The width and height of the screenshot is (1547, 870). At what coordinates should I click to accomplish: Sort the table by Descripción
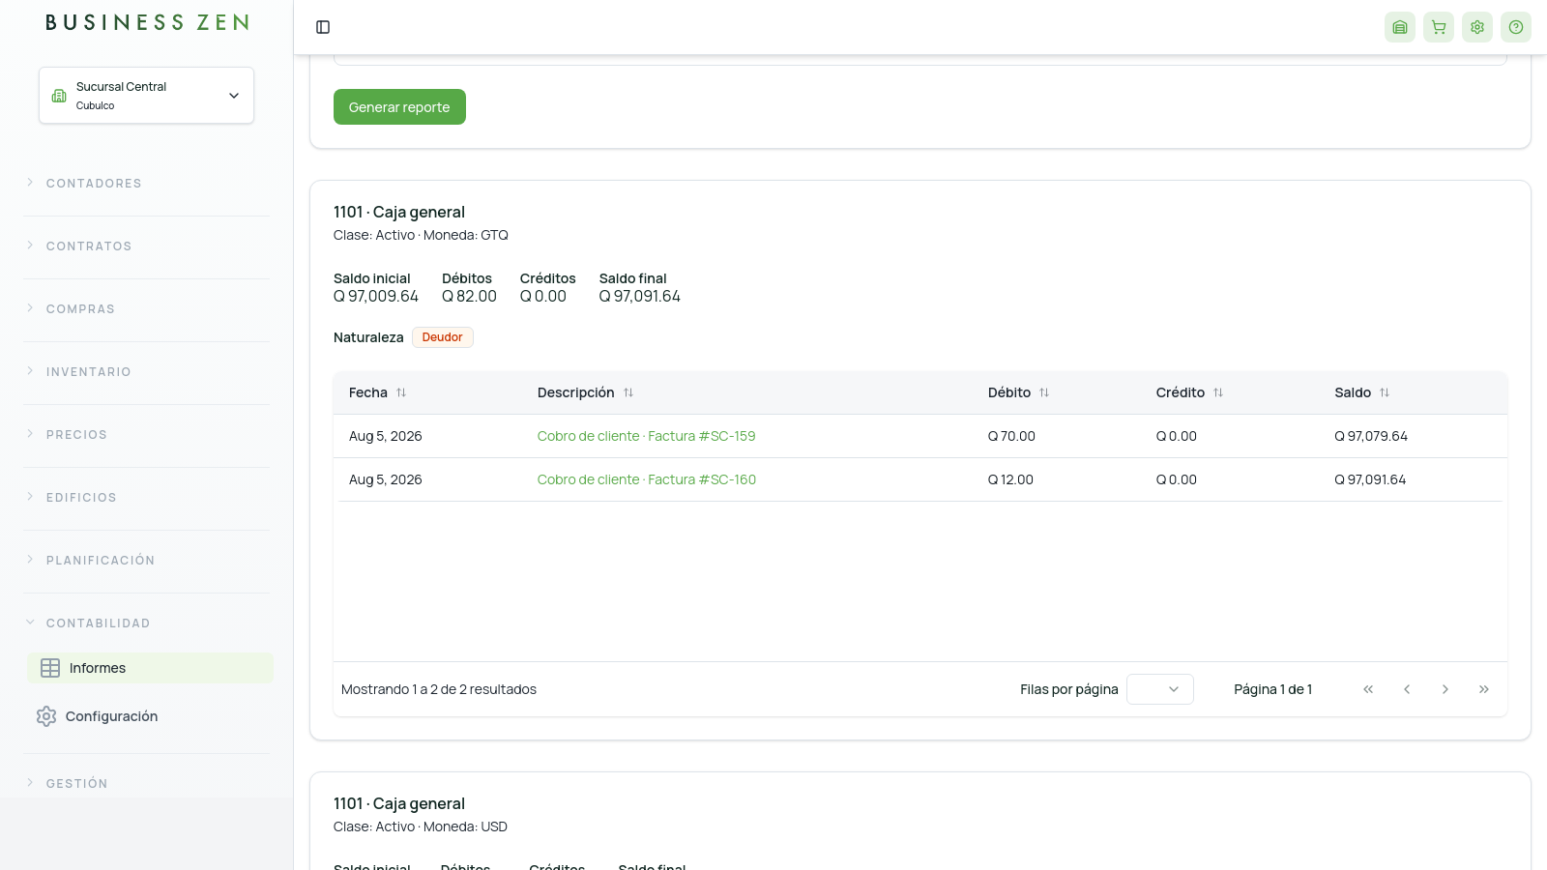coord(586,392)
